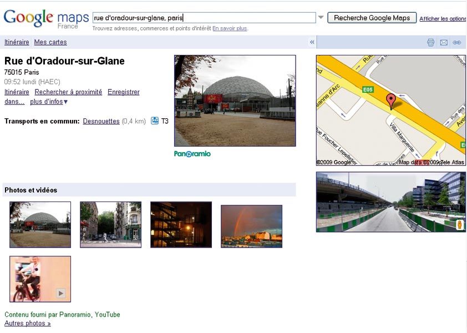Screen dimensions: 467x333
Task: Click the Desnouettes transit station link
Action: click(x=101, y=122)
